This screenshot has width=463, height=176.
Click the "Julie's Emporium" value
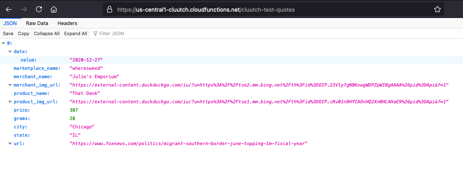[94, 77]
